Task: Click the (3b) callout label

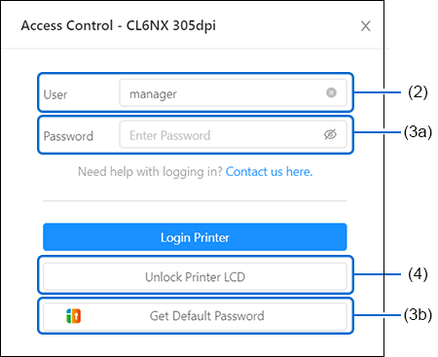Action: [x=418, y=315]
